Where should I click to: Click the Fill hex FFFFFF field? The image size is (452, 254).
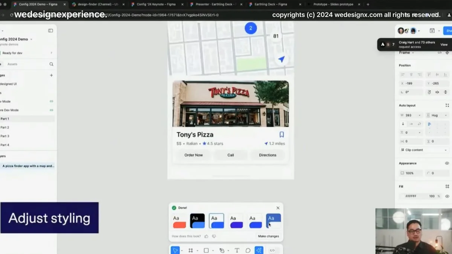coord(411,196)
